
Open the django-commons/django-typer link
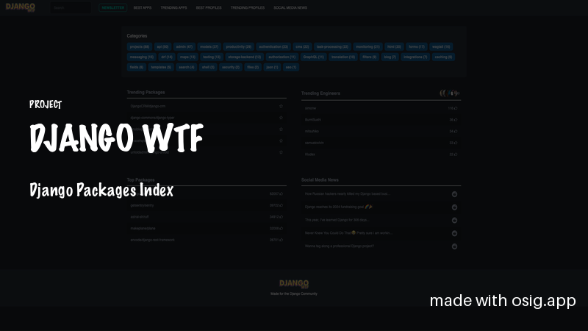(x=152, y=118)
